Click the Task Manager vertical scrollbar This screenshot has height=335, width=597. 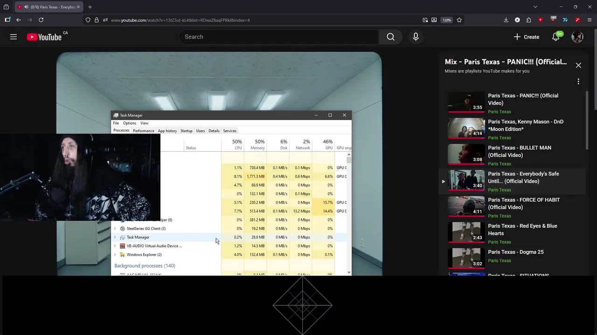(x=349, y=213)
